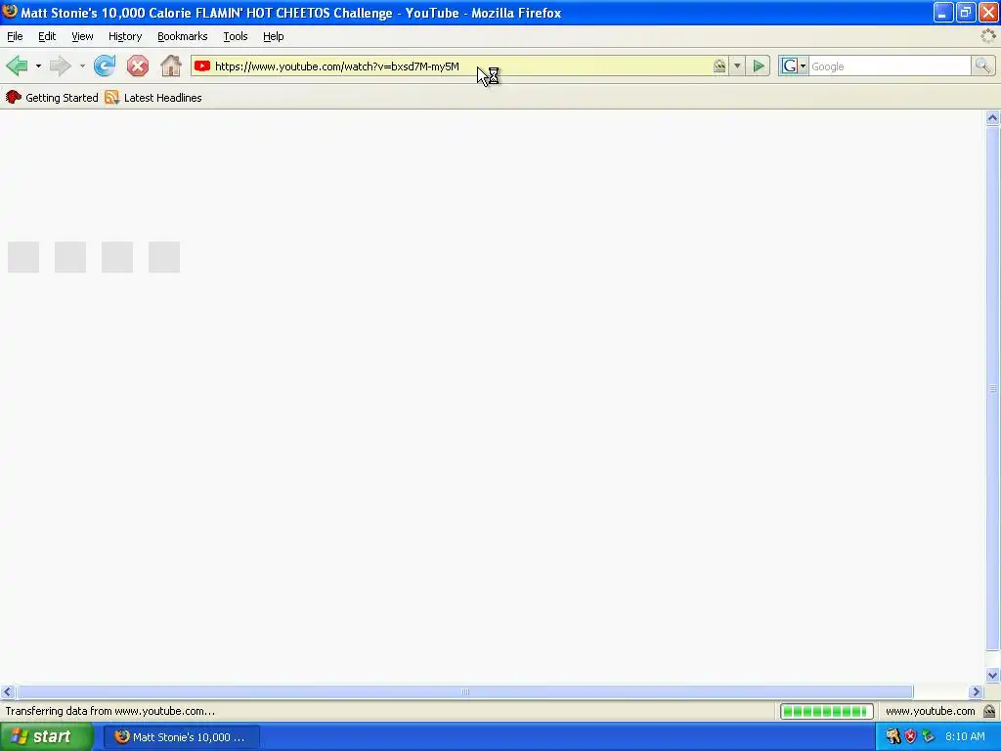The image size is (1001, 751).
Task: Open the History menu
Action: pyautogui.click(x=125, y=36)
